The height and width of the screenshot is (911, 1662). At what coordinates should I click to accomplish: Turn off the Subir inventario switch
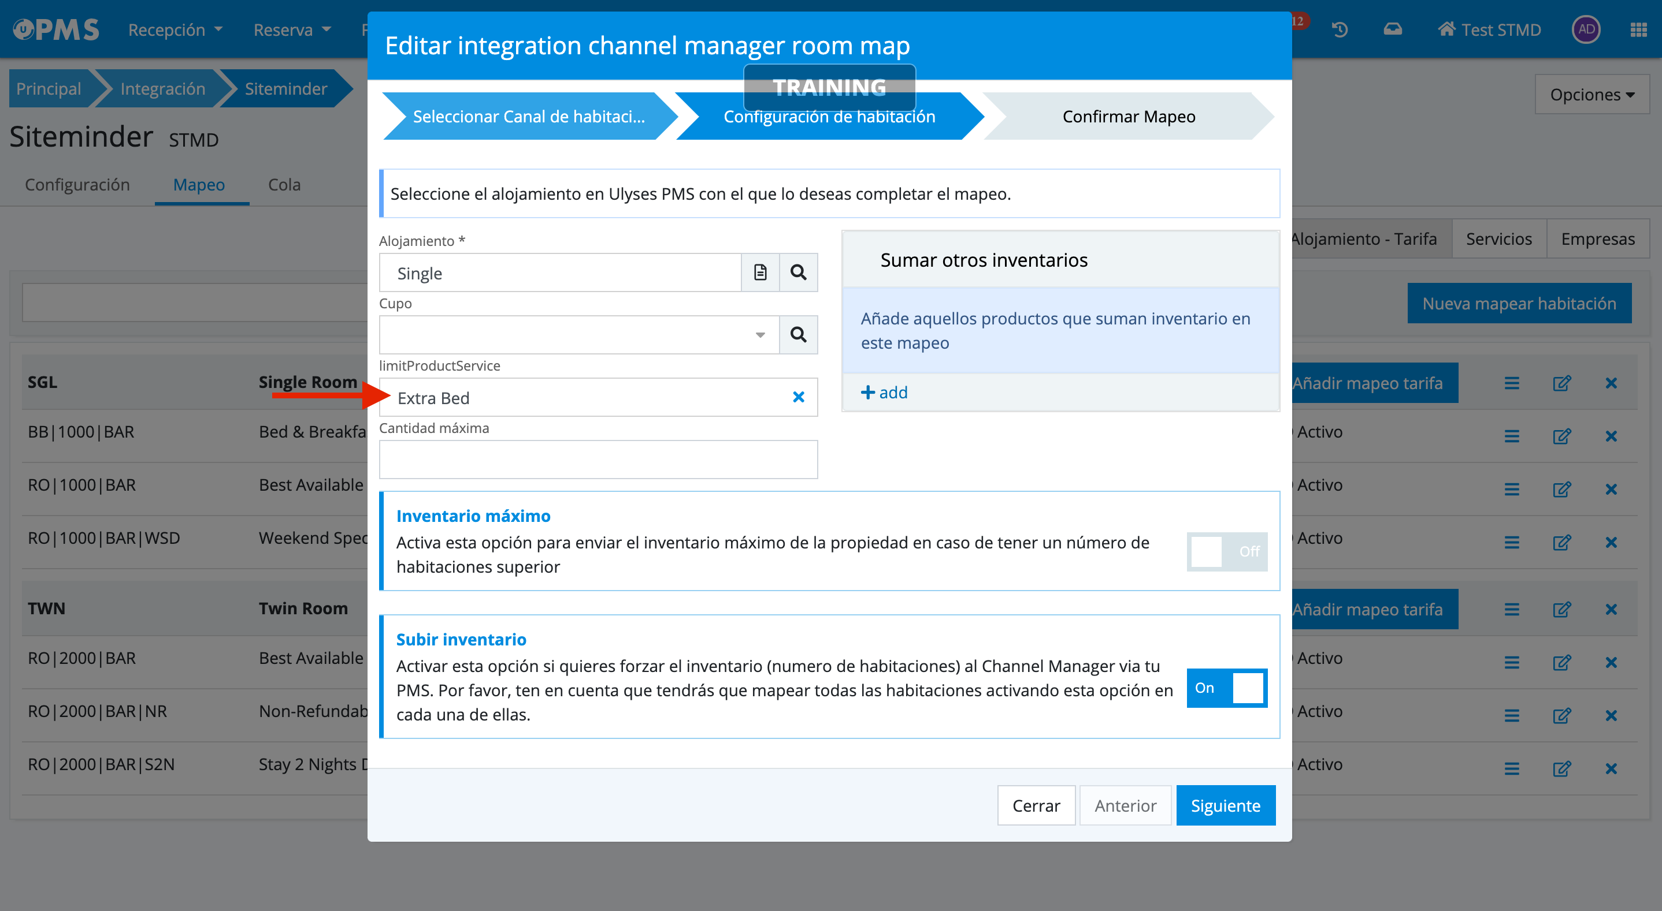[1226, 688]
